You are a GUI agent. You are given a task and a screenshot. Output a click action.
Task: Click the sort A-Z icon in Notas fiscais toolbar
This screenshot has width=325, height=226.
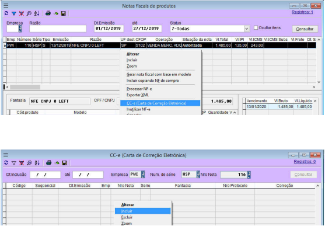[x=37, y=13]
